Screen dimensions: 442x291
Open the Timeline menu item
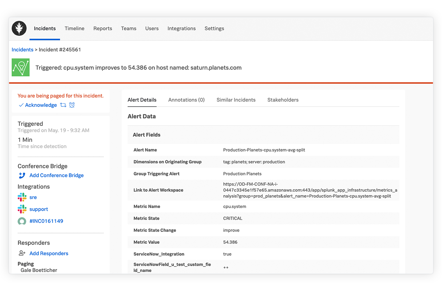[x=74, y=29]
